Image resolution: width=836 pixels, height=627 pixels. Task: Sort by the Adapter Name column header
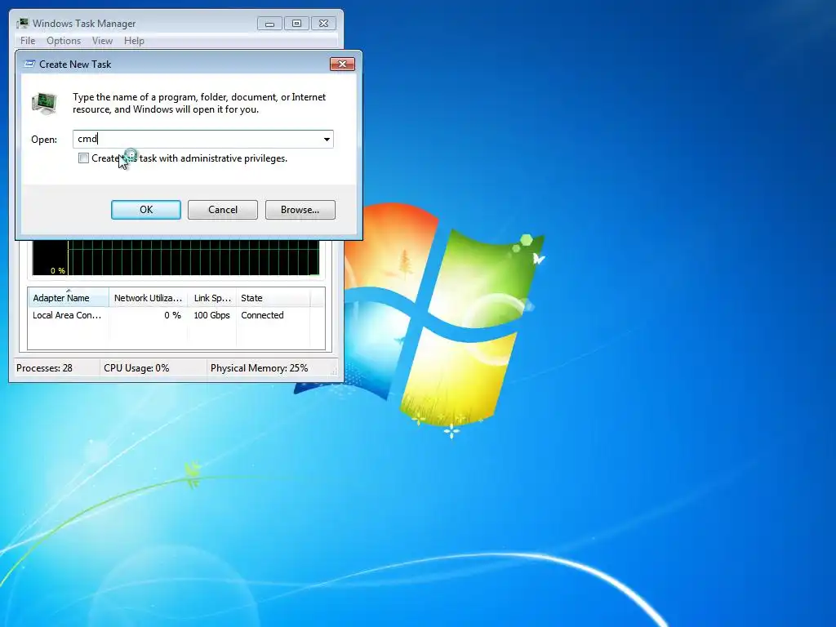click(69, 297)
